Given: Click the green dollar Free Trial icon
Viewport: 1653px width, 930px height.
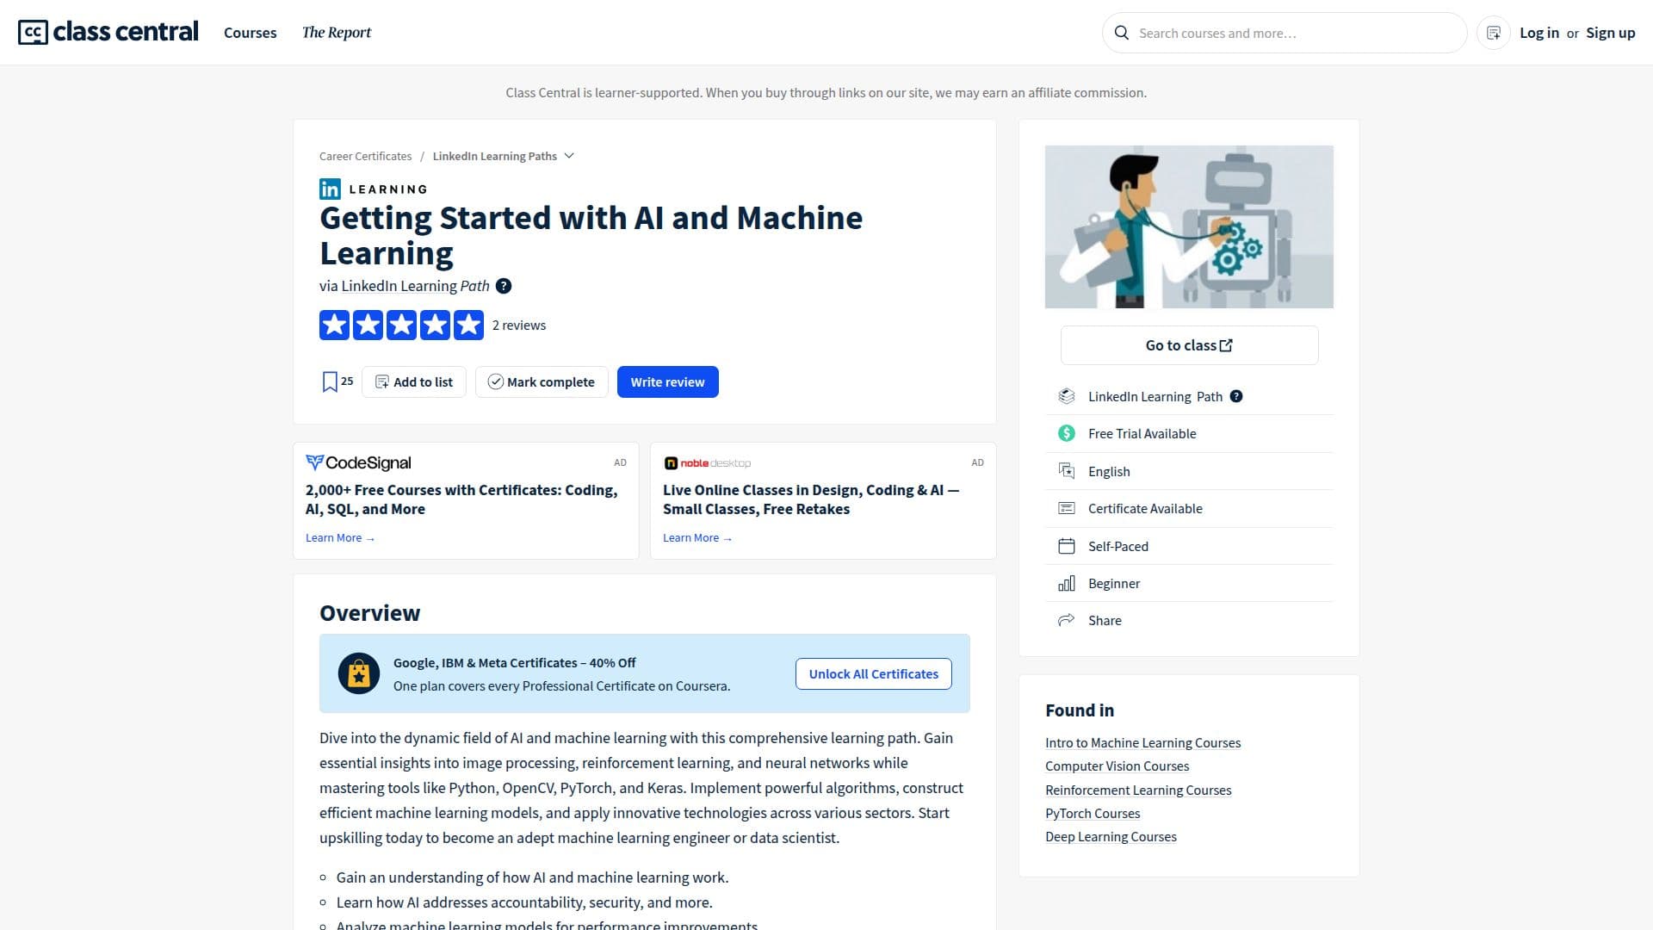Looking at the screenshot, I should pos(1067,433).
